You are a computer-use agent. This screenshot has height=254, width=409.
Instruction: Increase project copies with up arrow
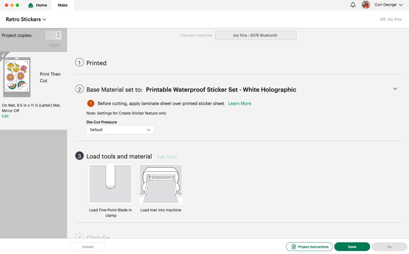(59, 33)
